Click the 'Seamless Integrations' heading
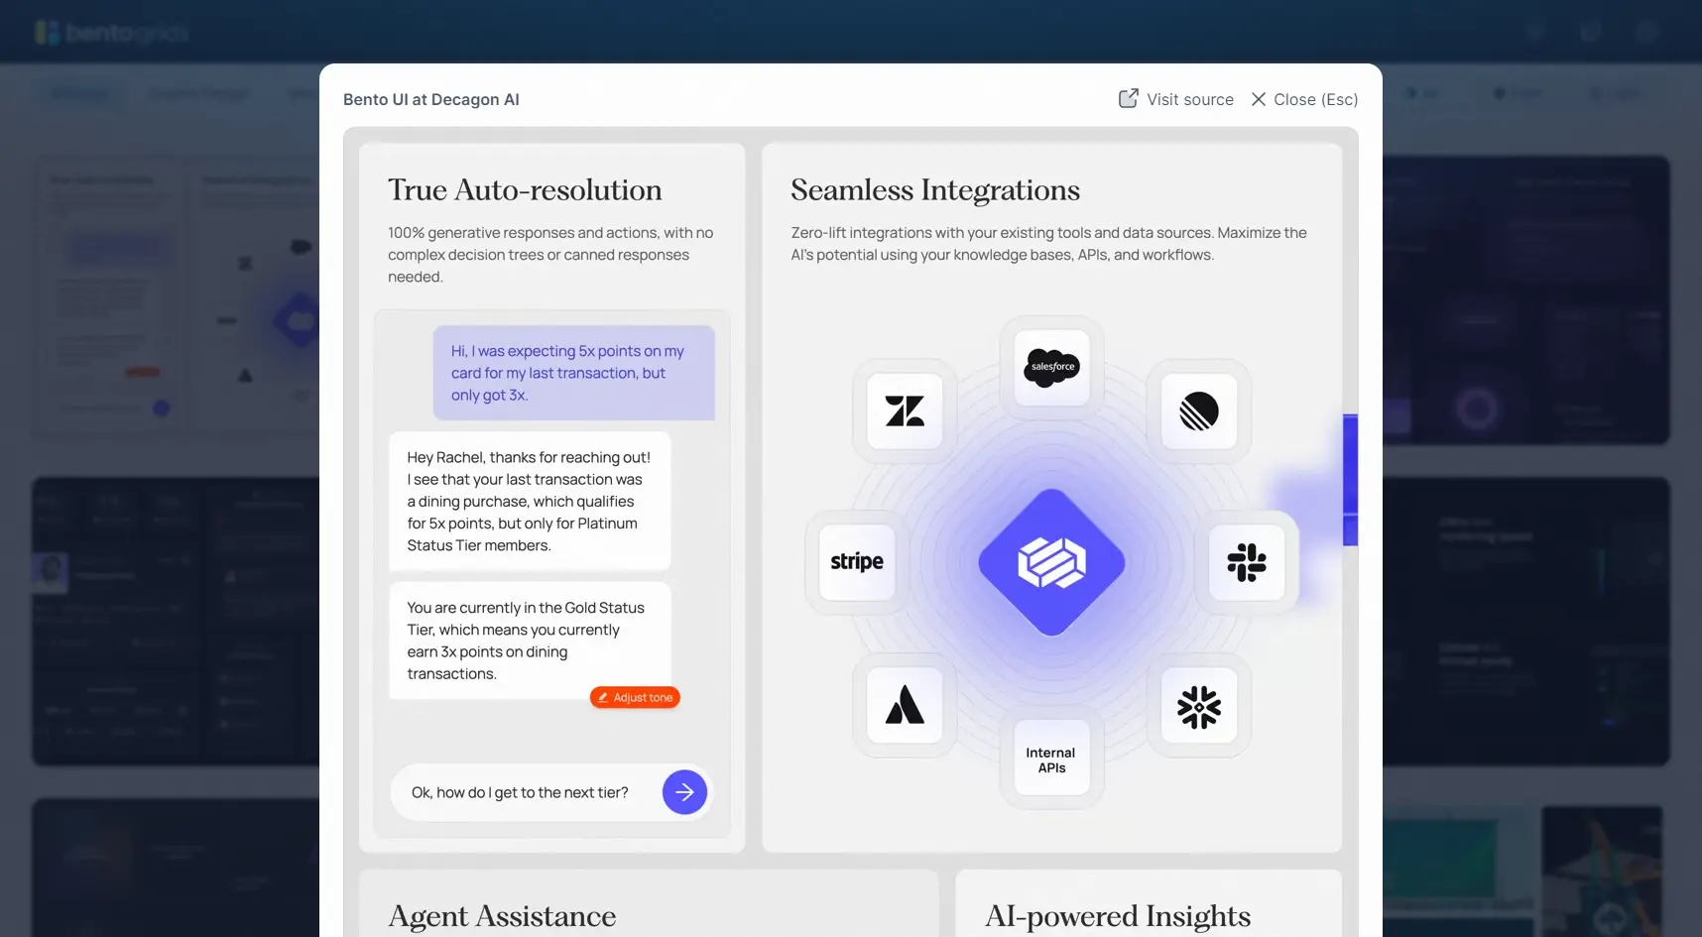This screenshot has width=1702, height=937. 935,189
